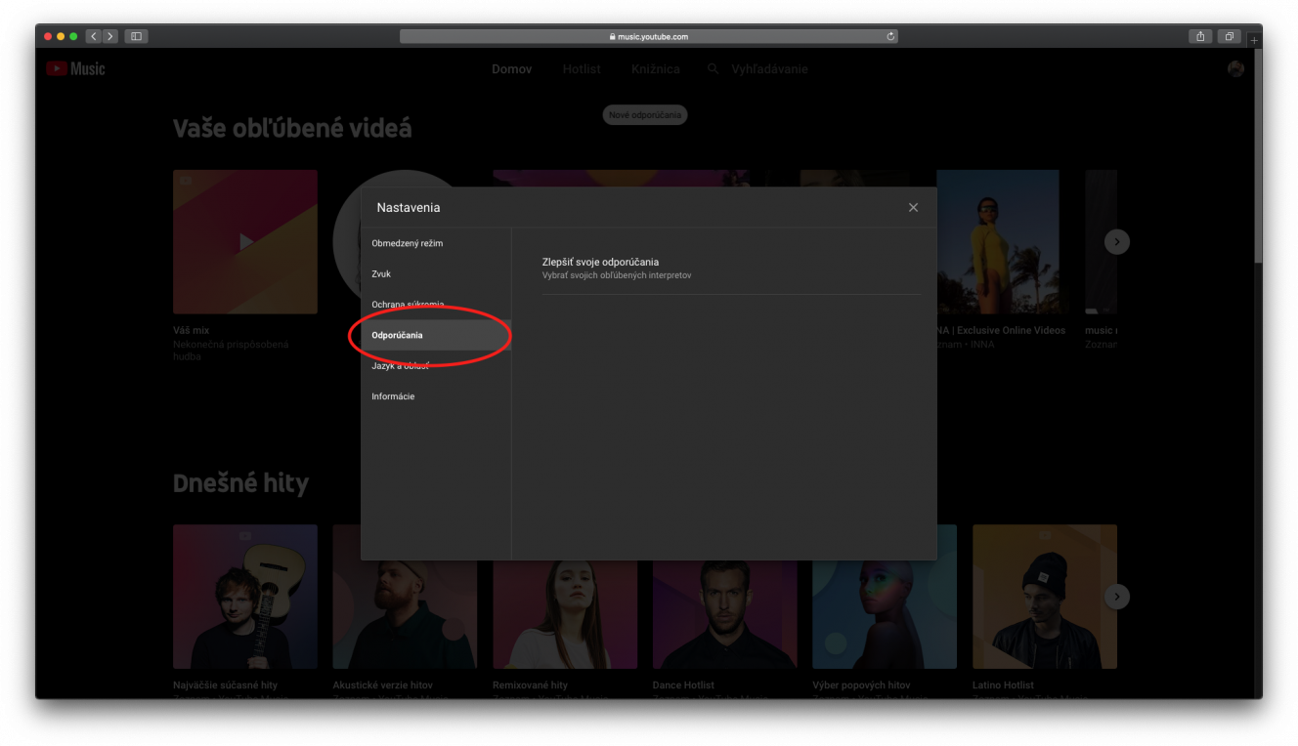This screenshot has height=746, width=1298.
Task: Click next arrow in Dnešné hity row
Action: tap(1117, 597)
